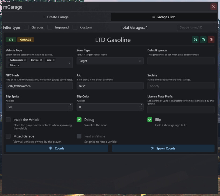Enable the Inside the Vehicle checkbox
This screenshot has height=196, width=220.
(x=8, y=120)
